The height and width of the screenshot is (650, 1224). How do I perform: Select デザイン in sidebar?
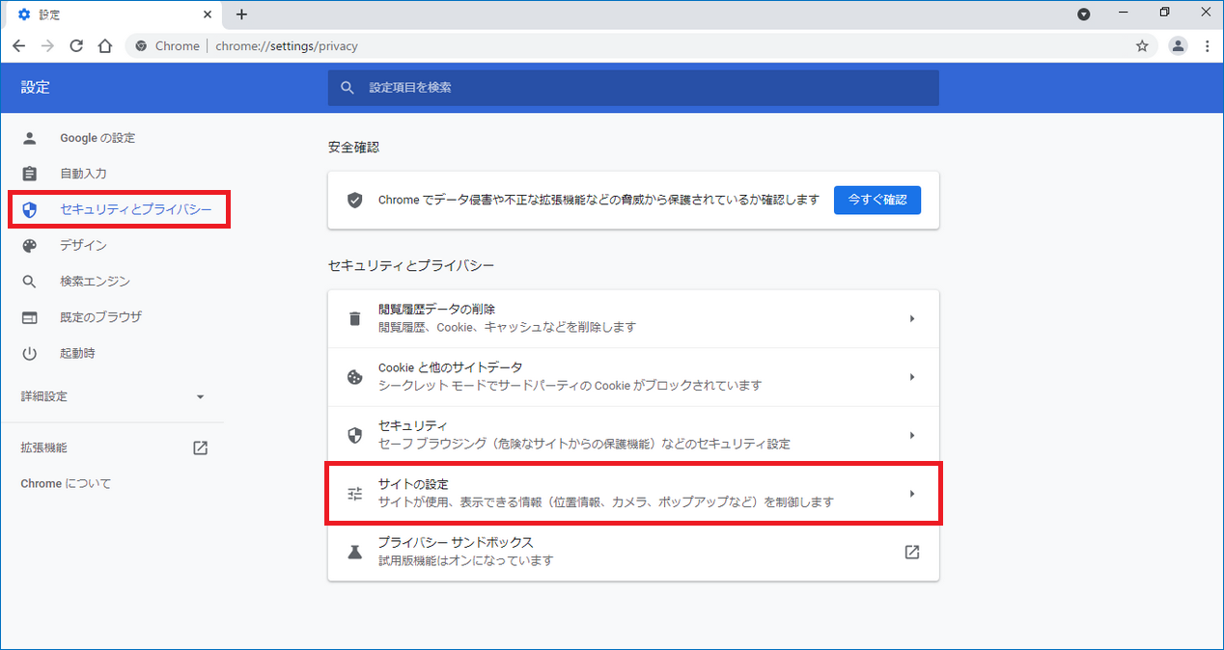83,246
